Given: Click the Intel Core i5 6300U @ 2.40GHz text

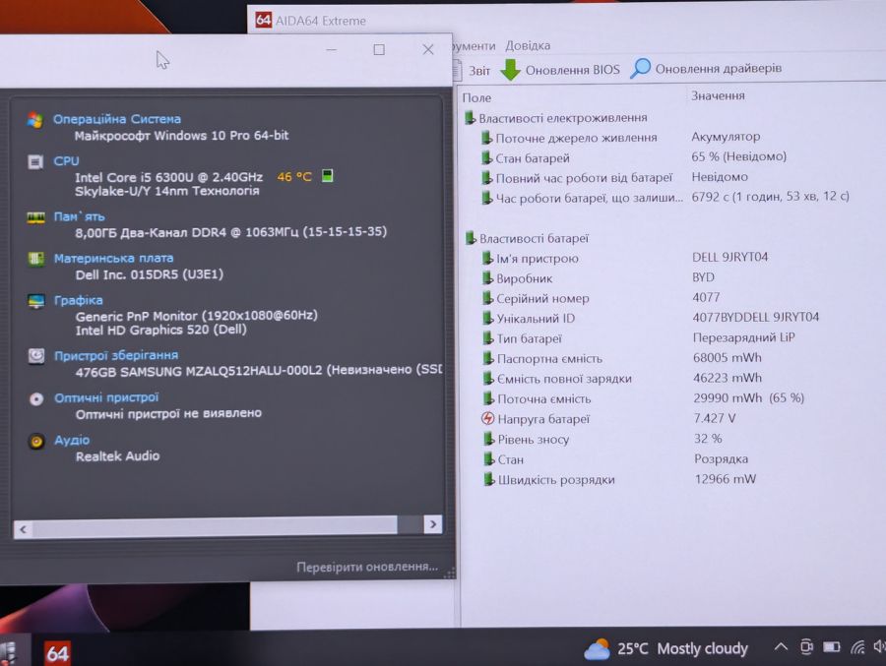Looking at the screenshot, I should pos(169,177).
